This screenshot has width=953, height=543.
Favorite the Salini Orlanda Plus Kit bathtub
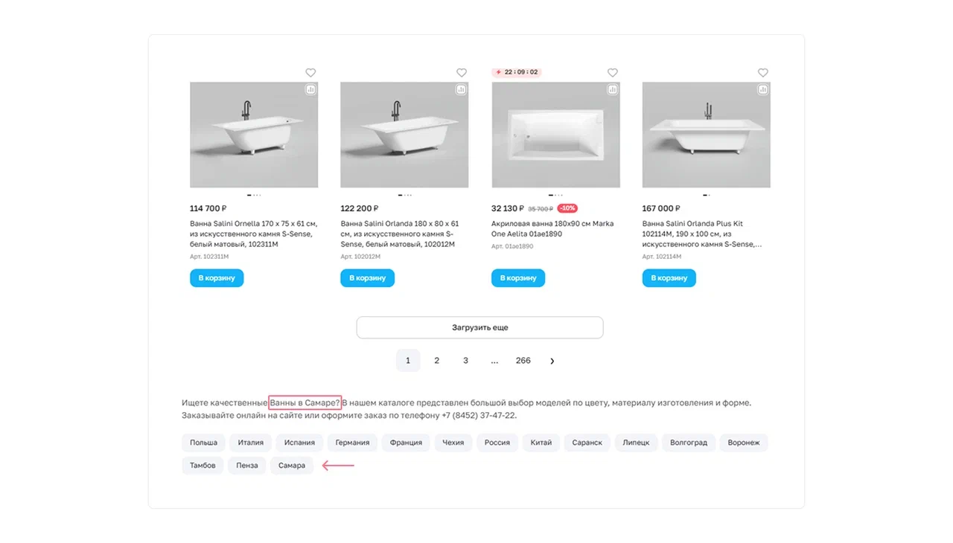pos(763,73)
